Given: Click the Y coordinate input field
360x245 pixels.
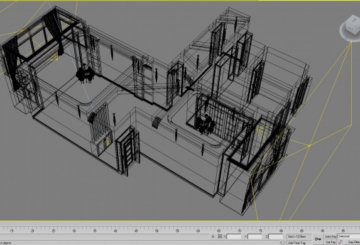Looking at the screenshot, I should click(x=255, y=236).
